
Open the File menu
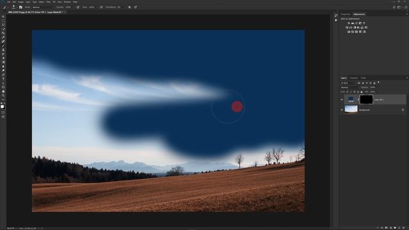click(x=8, y=2)
